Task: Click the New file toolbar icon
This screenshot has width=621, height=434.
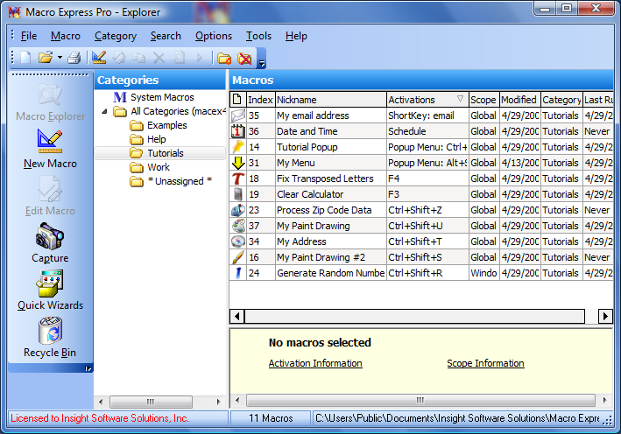Action: (25, 58)
